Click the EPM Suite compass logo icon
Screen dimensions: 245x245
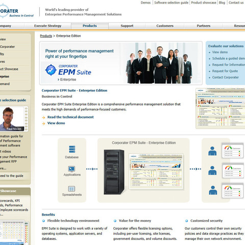51,70
